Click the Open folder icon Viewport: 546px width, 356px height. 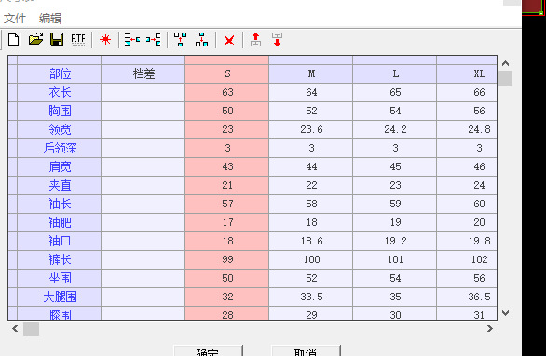point(35,39)
